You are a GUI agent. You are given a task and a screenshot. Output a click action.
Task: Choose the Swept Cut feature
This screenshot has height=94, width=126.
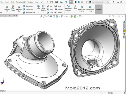(x=28, y=6)
